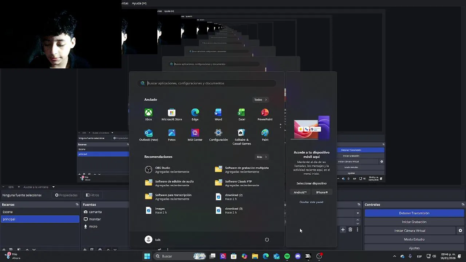Open the Xbox app from pinned apps

point(149,115)
